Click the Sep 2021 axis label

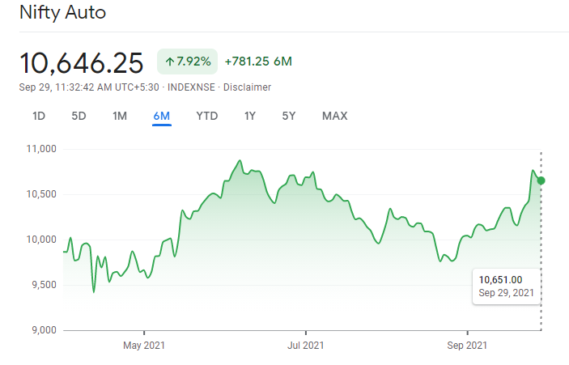(468, 346)
